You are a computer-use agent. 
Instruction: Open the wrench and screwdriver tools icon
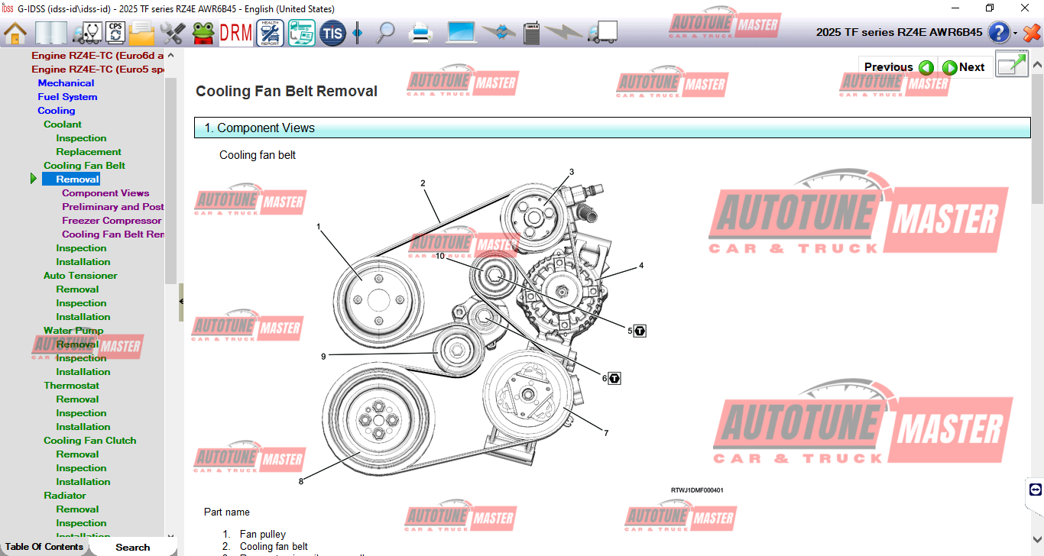172,33
